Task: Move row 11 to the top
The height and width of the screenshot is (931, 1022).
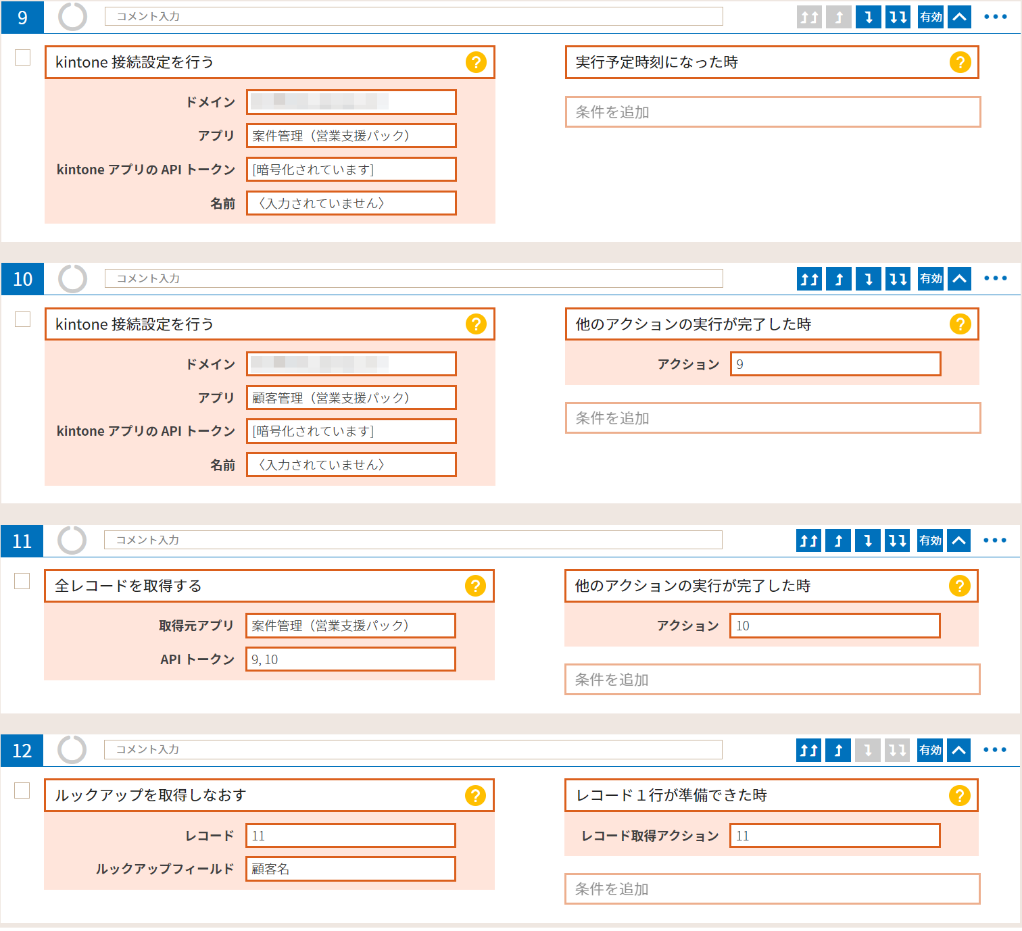Action: point(809,540)
